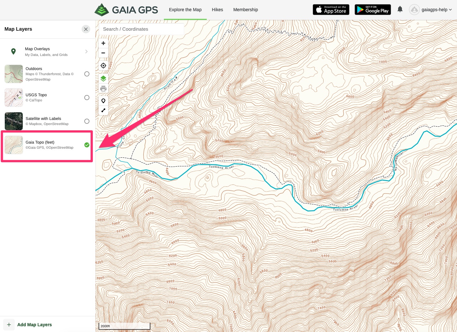
Task: Click the 2000ft scale bar
Action: (x=124, y=326)
